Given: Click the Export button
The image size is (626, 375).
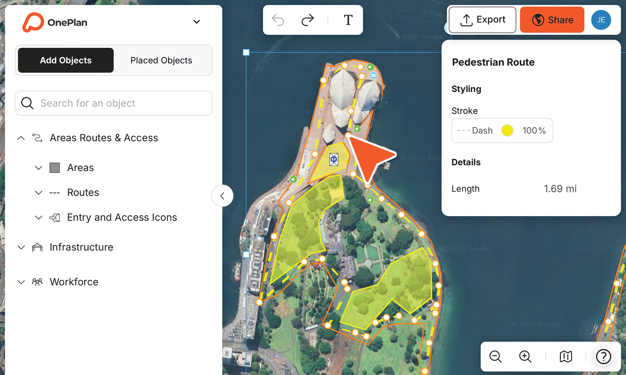Looking at the screenshot, I should 483,20.
